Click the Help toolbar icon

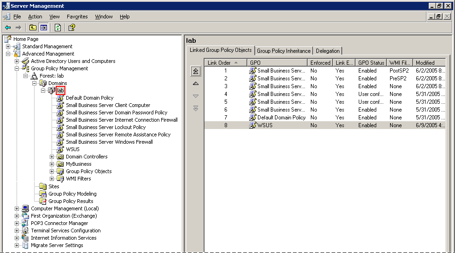(71, 28)
